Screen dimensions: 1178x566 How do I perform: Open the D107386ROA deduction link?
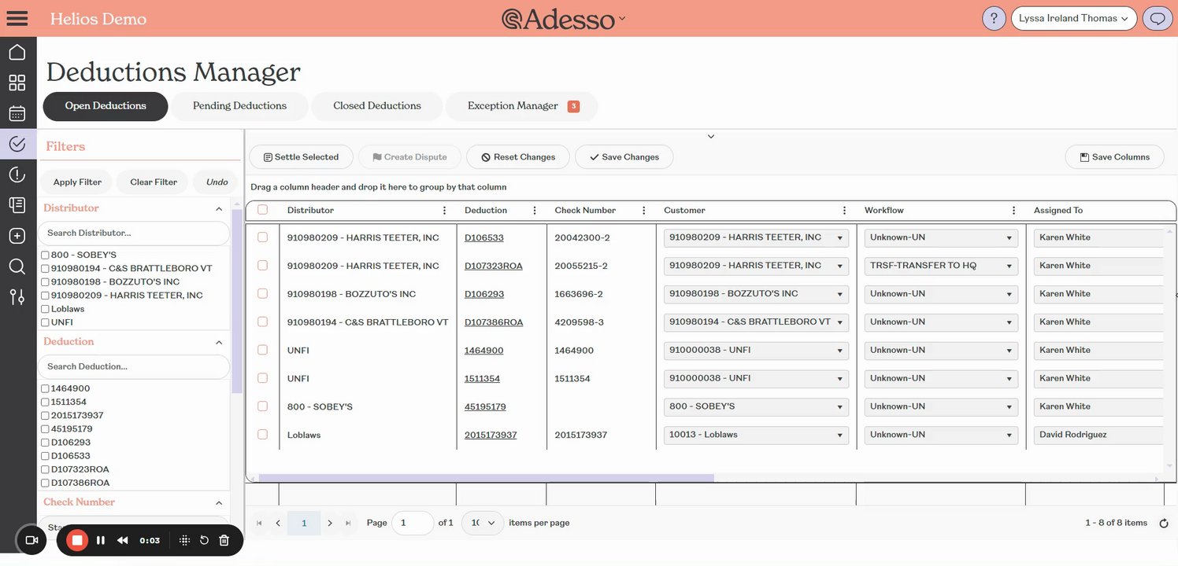(494, 322)
